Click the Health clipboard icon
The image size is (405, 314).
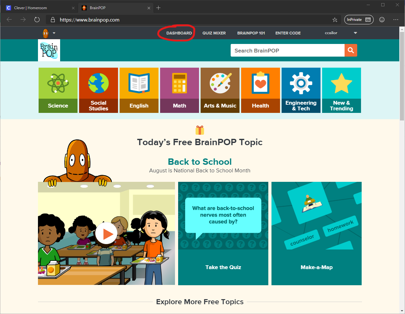click(x=260, y=83)
